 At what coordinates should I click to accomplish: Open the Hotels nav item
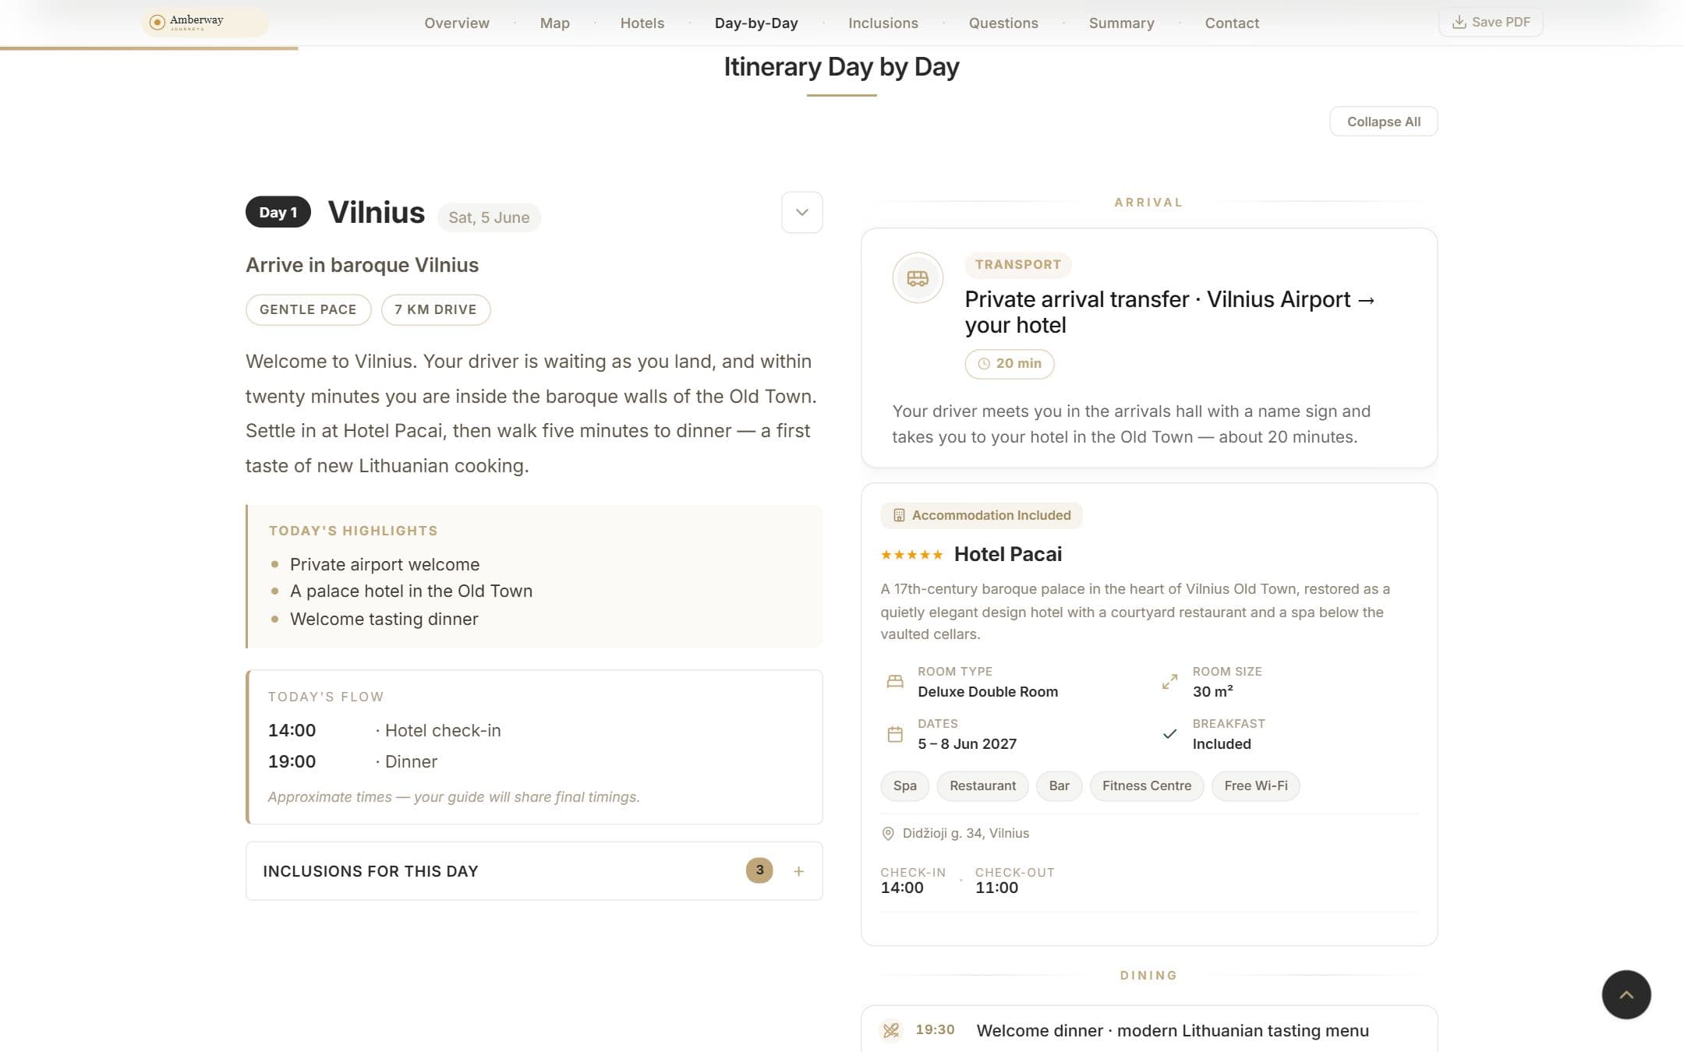642,23
